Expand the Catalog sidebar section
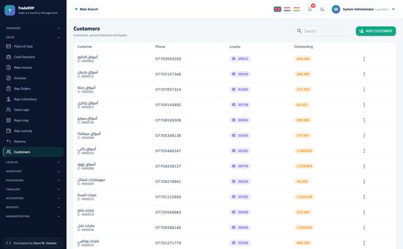Image resolution: width=403 pixels, height=249 pixels. coord(33,162)
